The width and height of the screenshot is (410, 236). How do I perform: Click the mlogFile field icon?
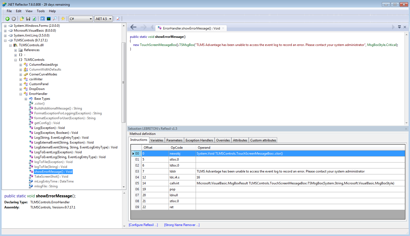click(x=31, y=186)
